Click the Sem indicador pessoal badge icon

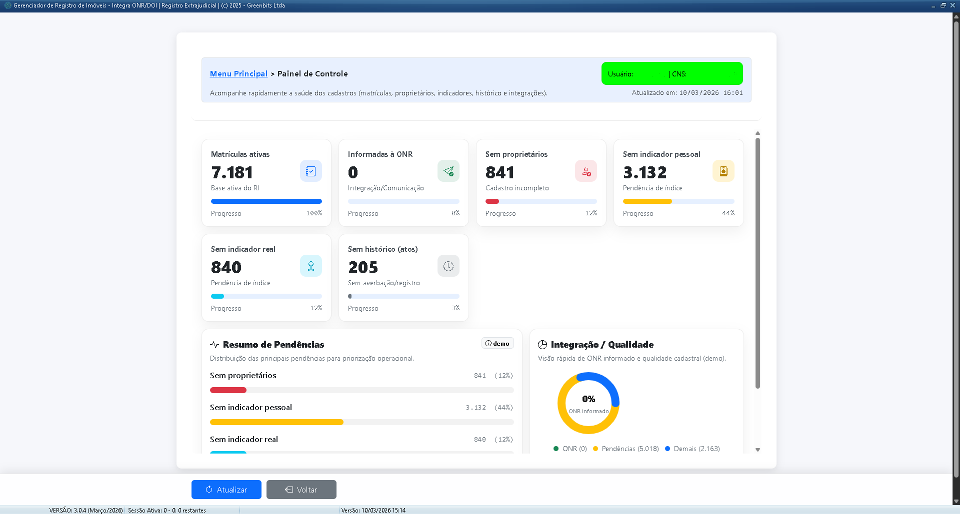click(723, 171)
